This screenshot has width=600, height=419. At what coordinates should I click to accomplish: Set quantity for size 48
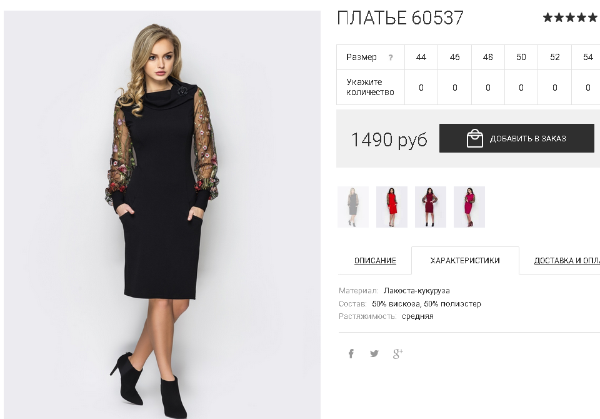[x=488, y=88]
